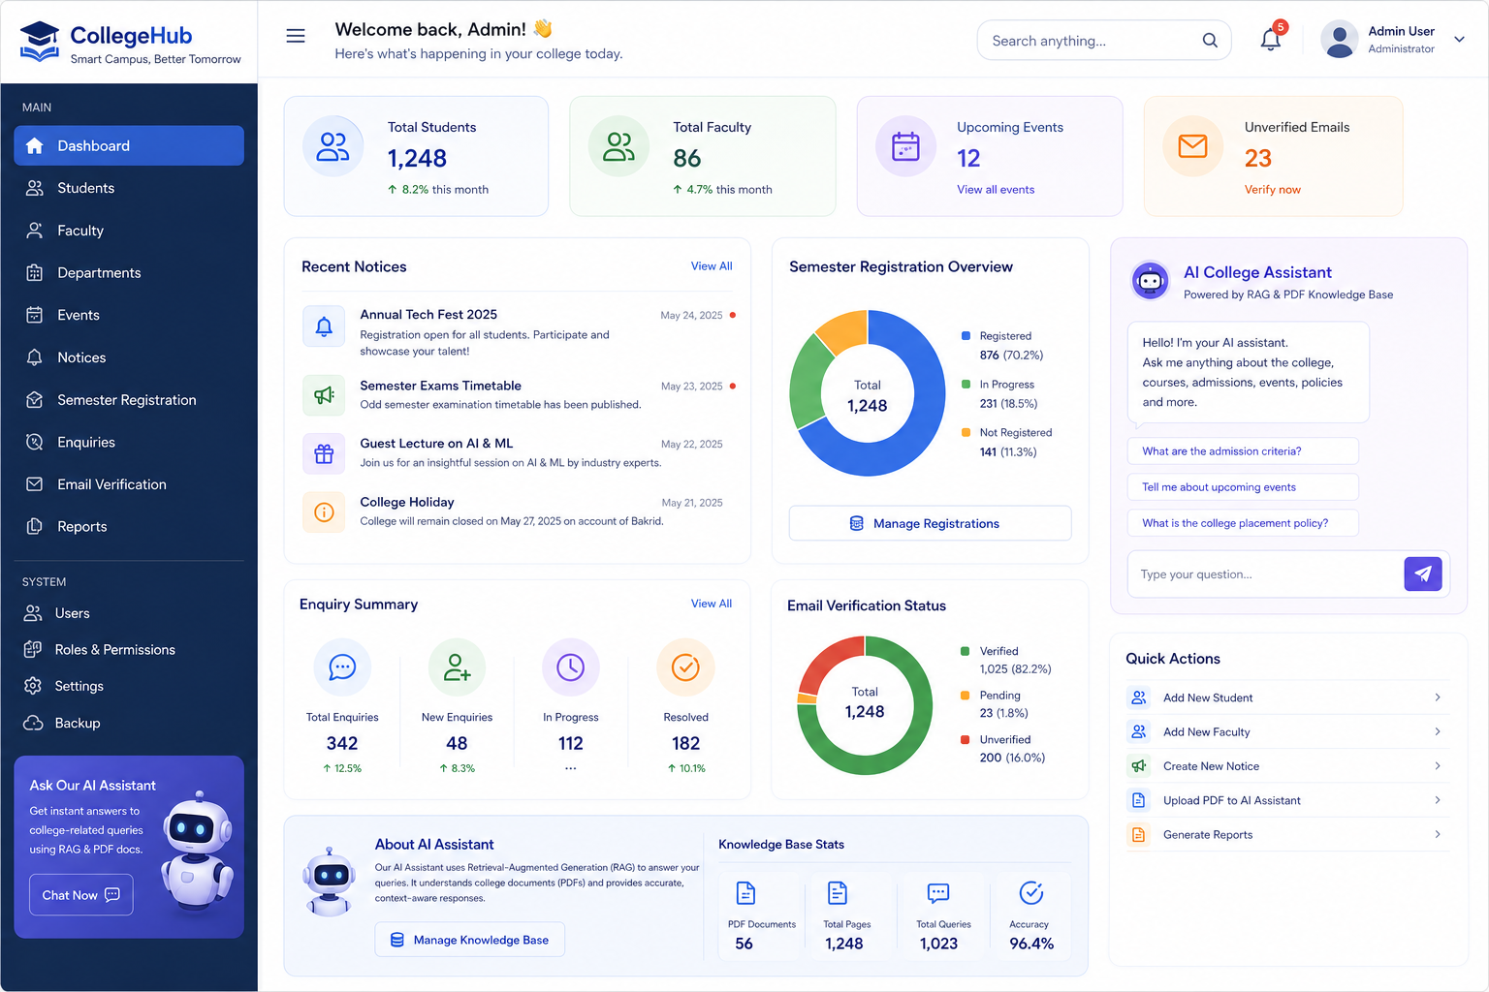Image resolution: width=1489 pixels, height=992 pixels.
Task: Click the View all events link
Action: tap(996, 190)
